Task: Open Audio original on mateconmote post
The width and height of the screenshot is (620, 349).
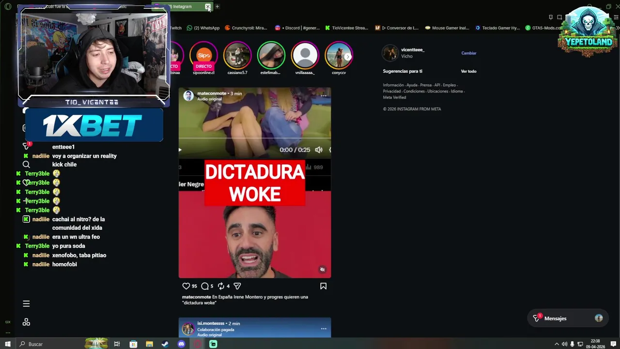Action: click(209, 99)
